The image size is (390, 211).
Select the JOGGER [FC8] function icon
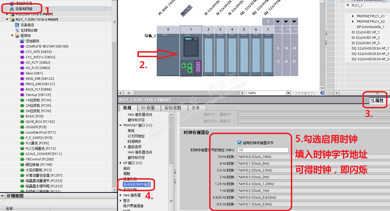click(x=22, y=127)
